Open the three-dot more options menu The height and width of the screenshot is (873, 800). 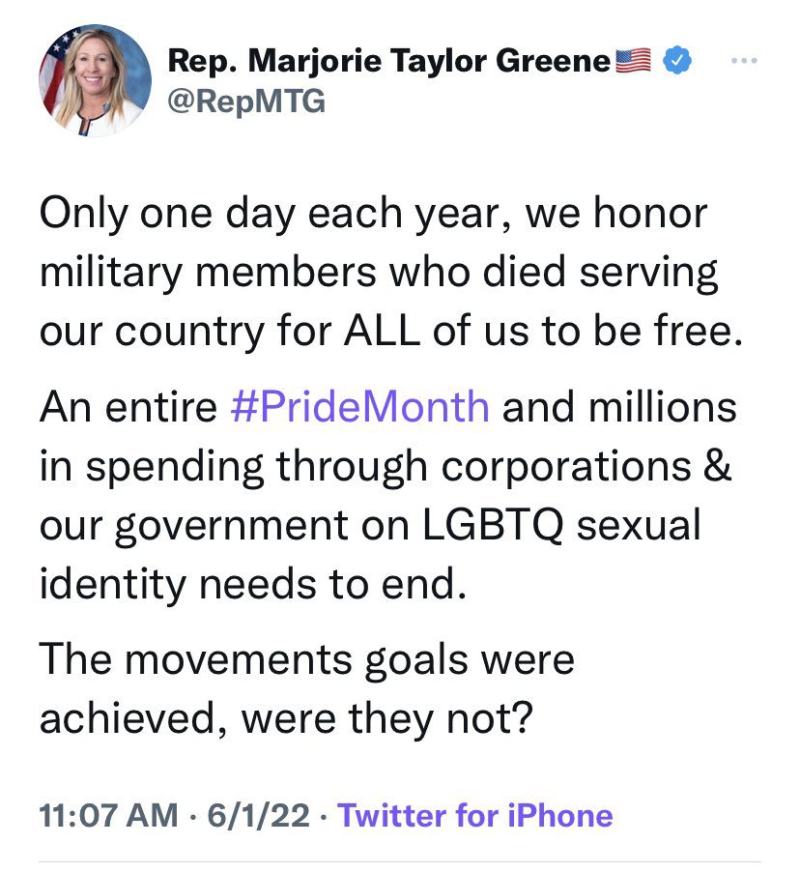pyautogui.click(x=744, y=61)
